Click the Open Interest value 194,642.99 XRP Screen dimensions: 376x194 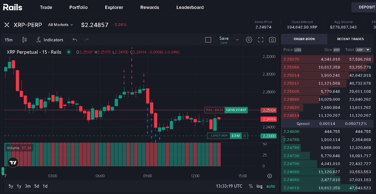point(302,27)
